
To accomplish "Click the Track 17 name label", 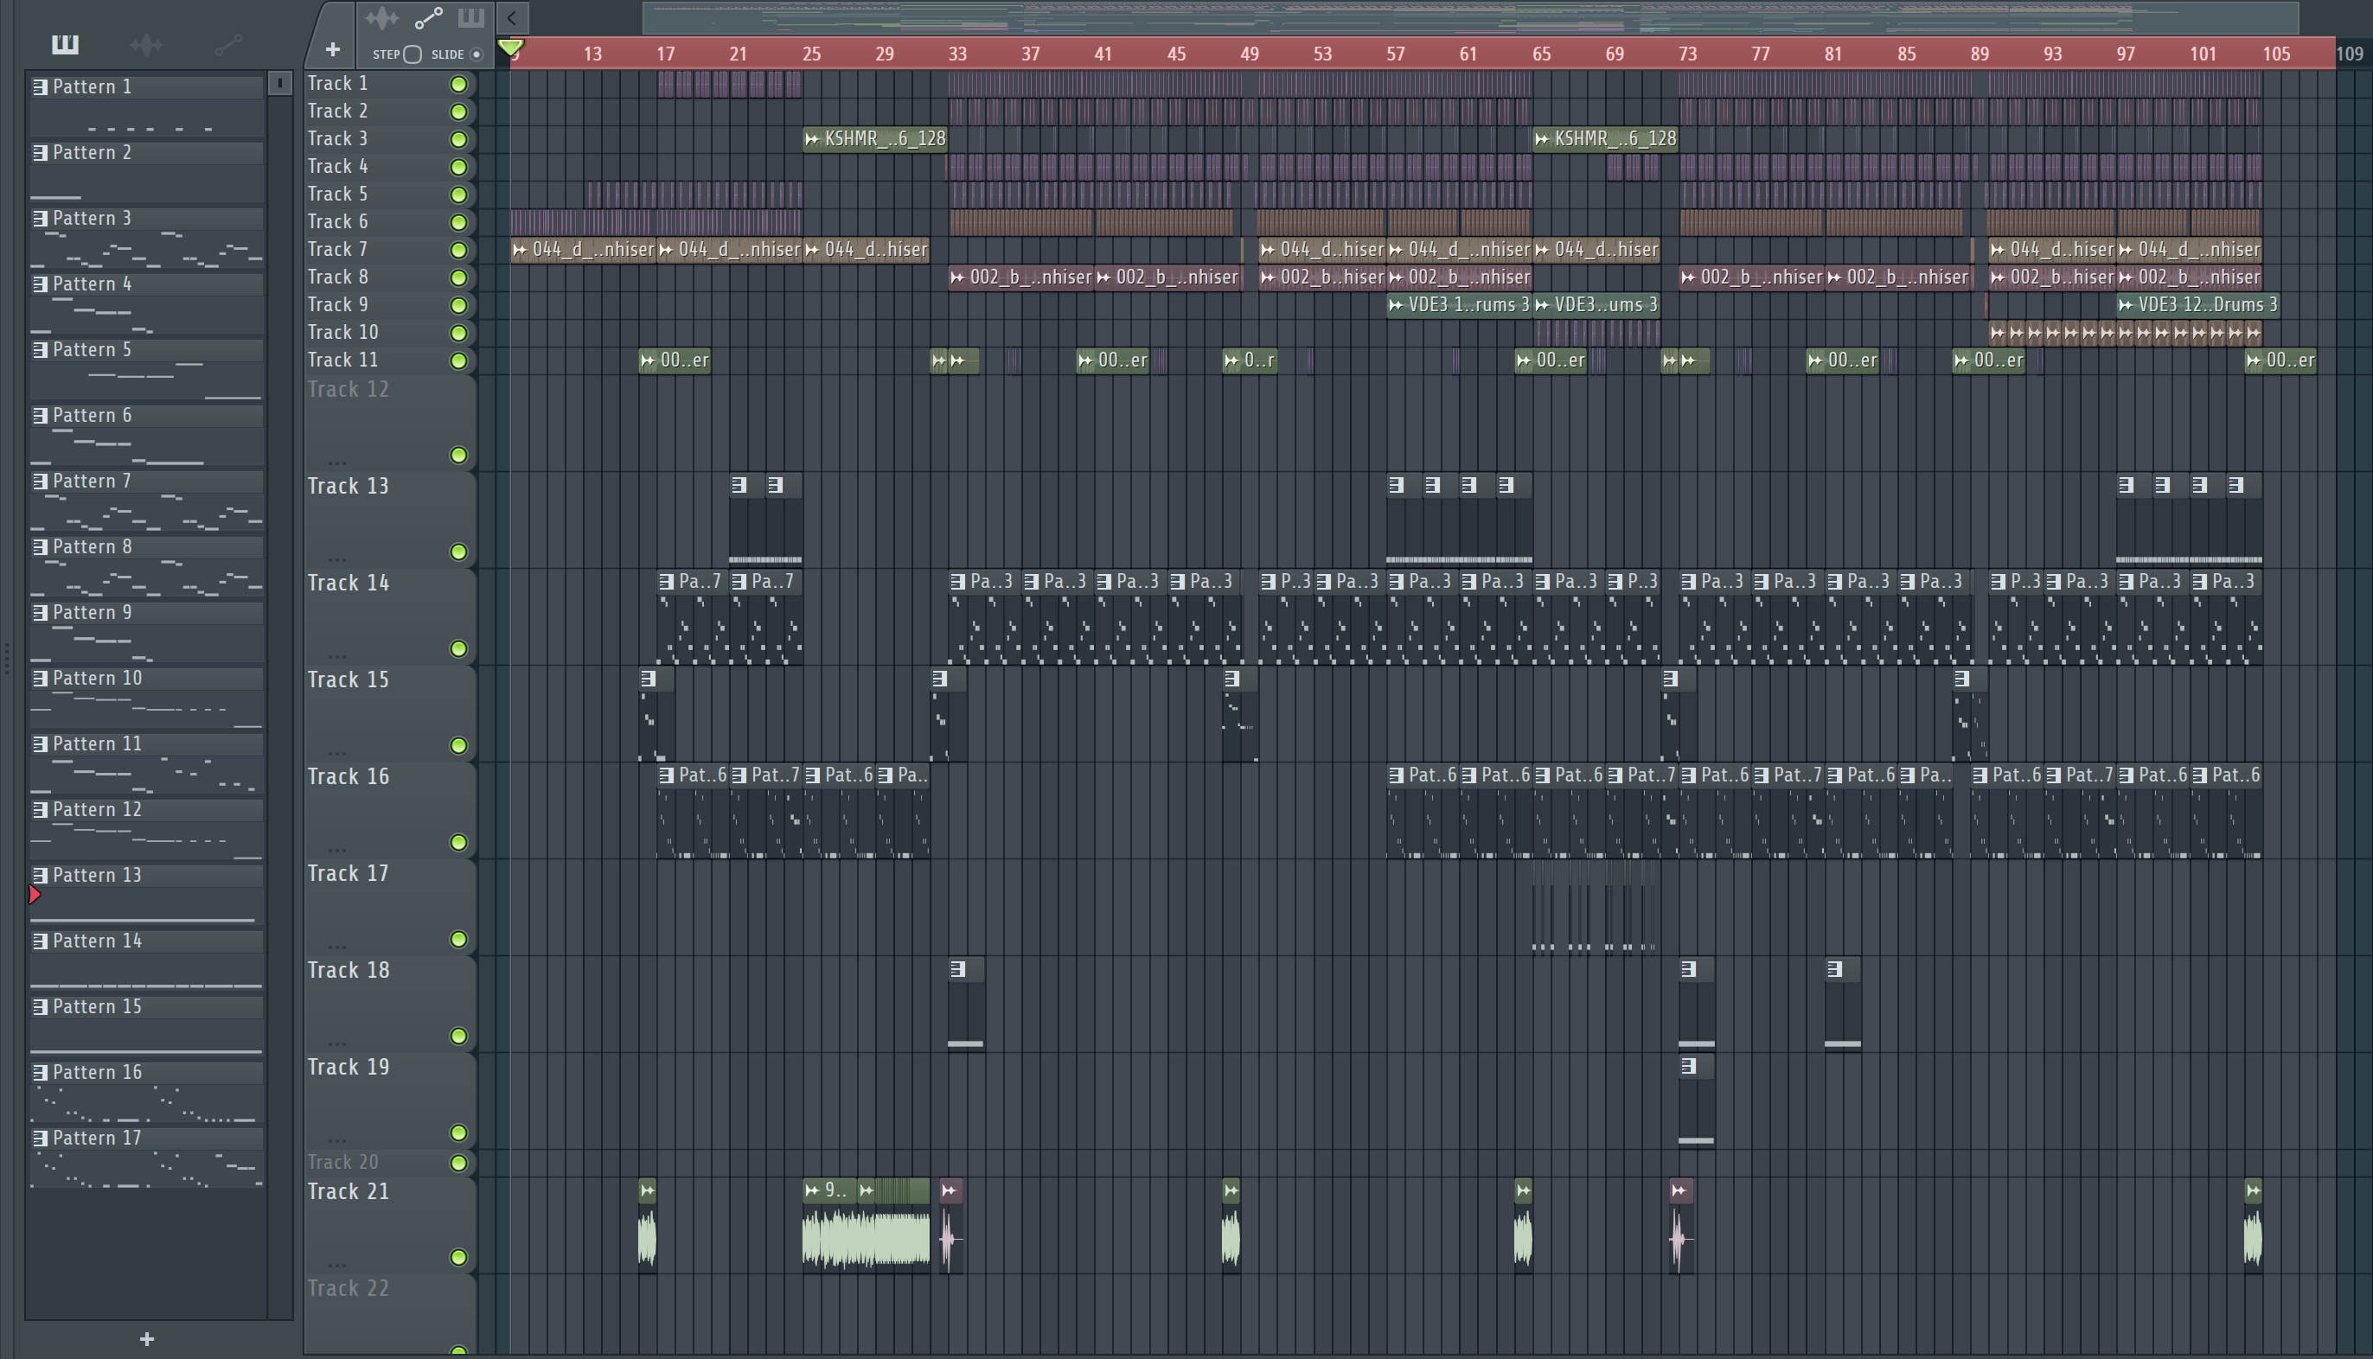I will tap(348, 874).
